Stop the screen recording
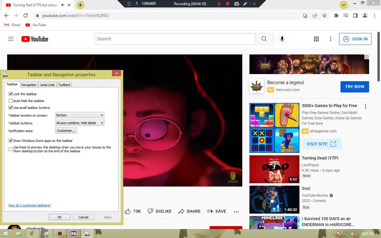The image size is (381, 238). 228,4
